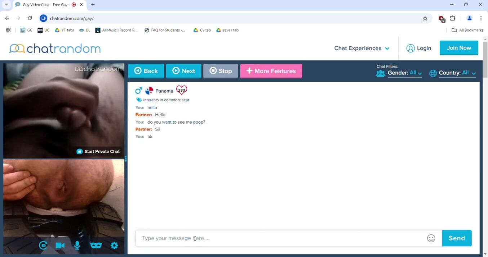Toggle the face mask icon
Viewport: 488px width, 257px height.
point(96,245)
